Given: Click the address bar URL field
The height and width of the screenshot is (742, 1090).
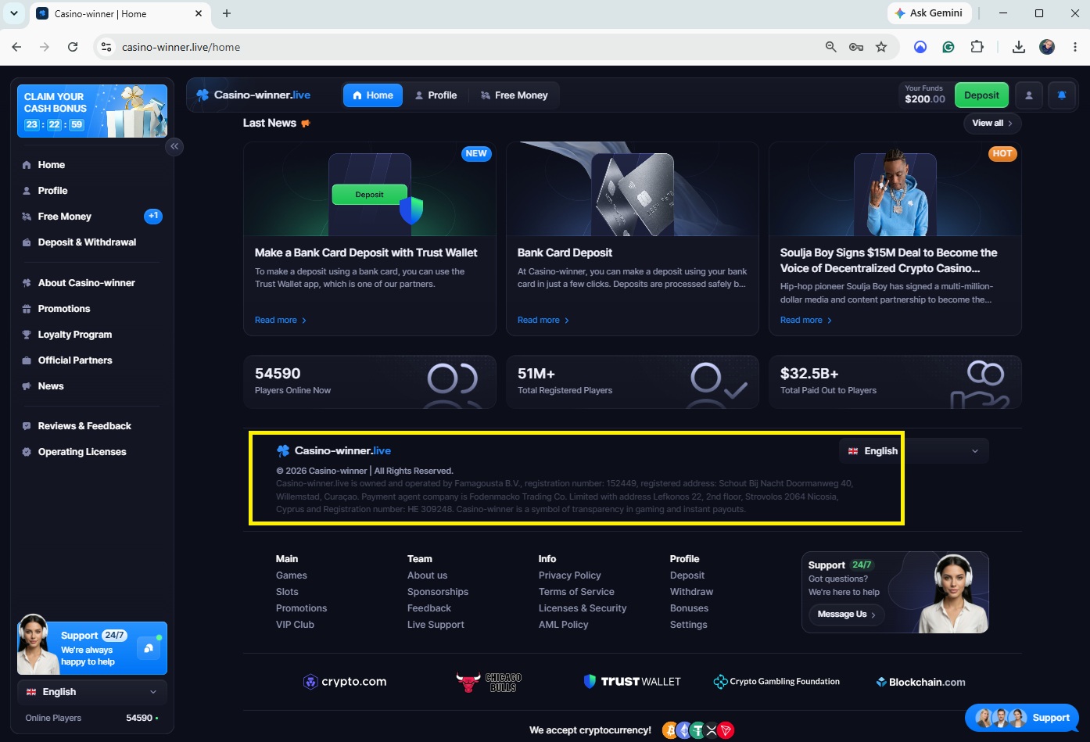Looking at the screenshot, I should click(x=465, y=47).
